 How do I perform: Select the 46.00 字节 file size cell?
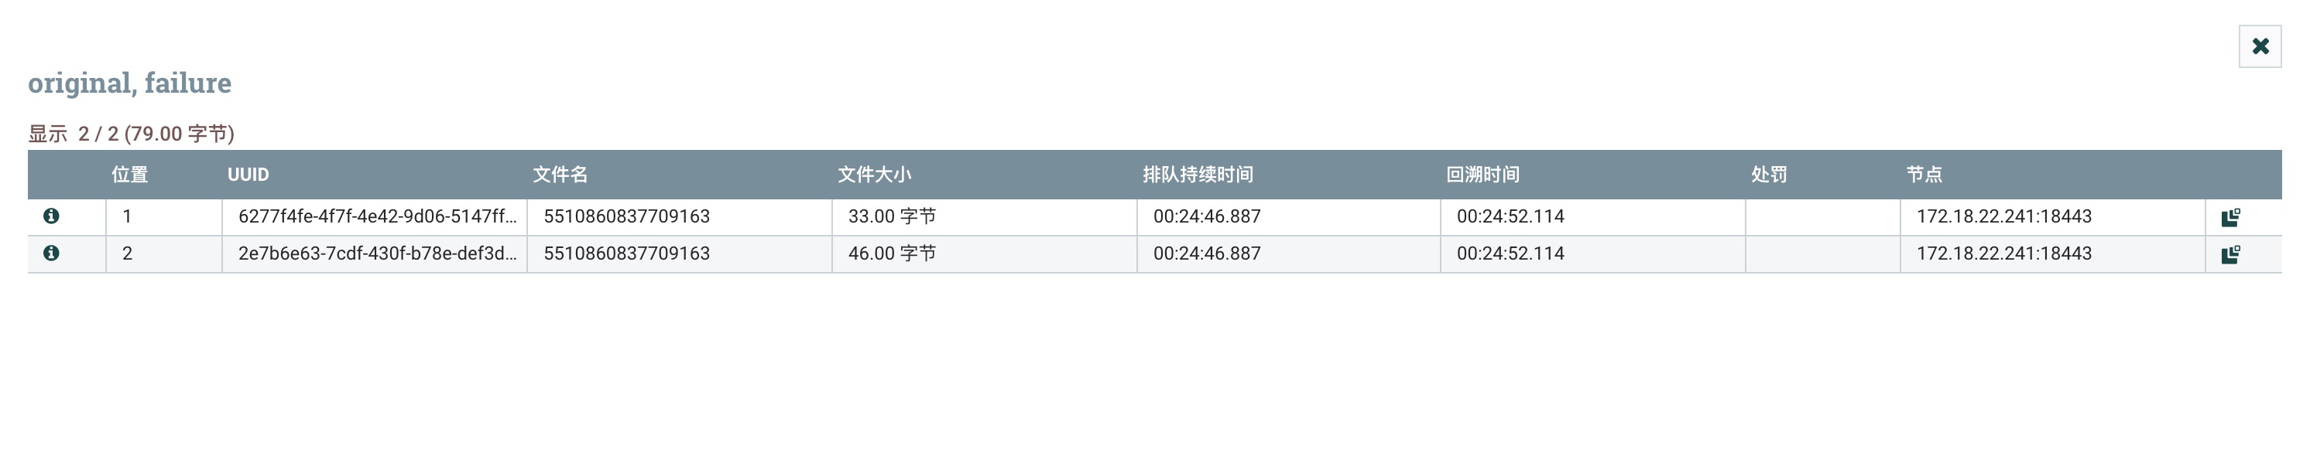pos(985,254)
